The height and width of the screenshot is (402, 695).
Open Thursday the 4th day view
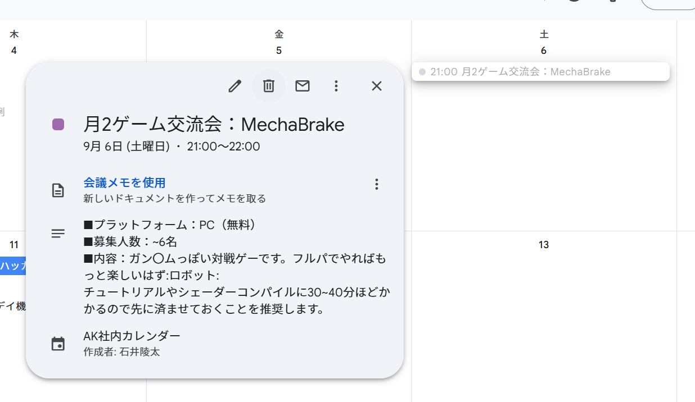tap(14, 51)
